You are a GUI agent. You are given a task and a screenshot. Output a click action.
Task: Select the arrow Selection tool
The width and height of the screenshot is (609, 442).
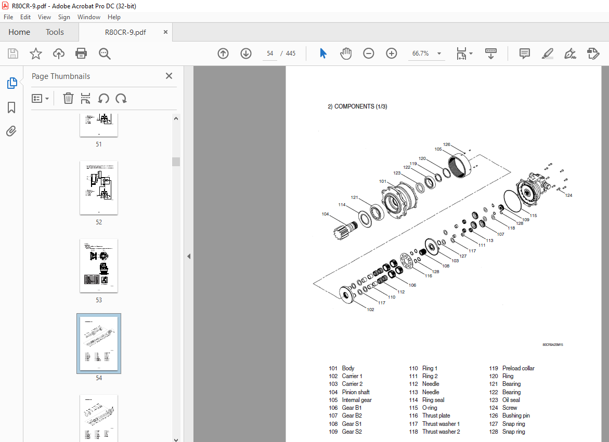click(323, 53)
